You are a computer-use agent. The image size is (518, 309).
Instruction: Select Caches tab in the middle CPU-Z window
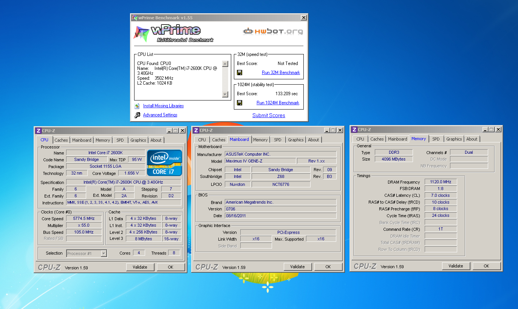tap(219, 140)
